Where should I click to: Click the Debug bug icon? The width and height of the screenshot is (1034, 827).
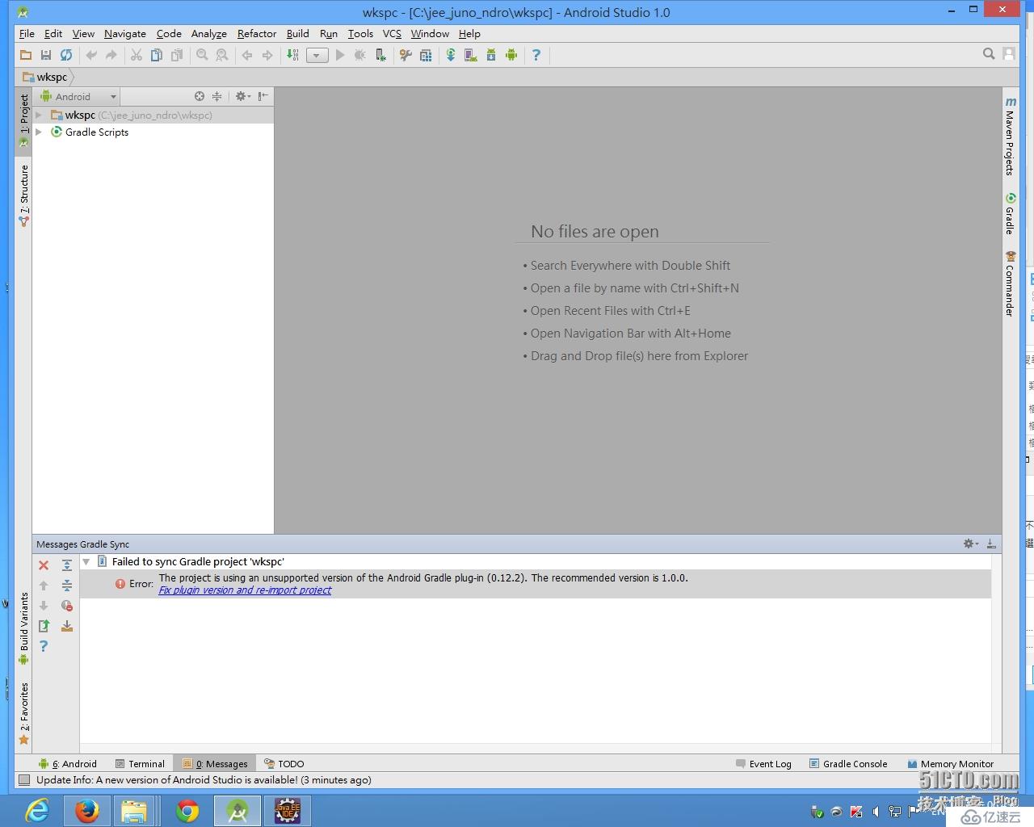tap(360, 55)
